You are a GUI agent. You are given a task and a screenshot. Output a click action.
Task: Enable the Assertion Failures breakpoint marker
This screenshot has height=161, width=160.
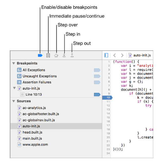coord(97,82)
